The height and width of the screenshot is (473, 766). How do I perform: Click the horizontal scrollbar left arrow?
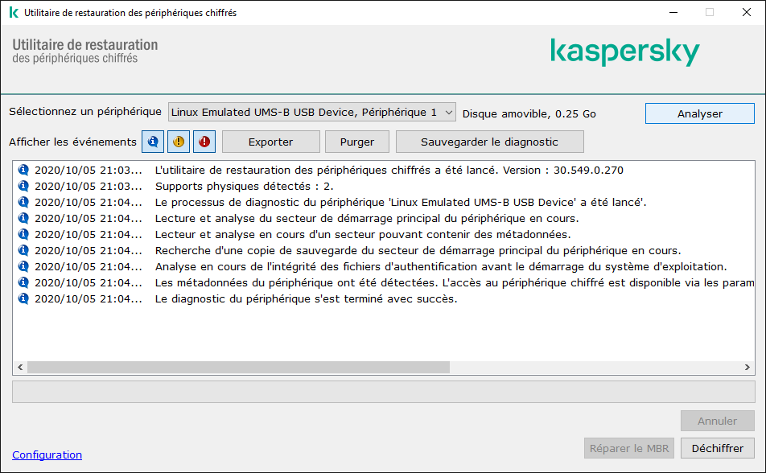pyautogui.click(x=20, y=367)
